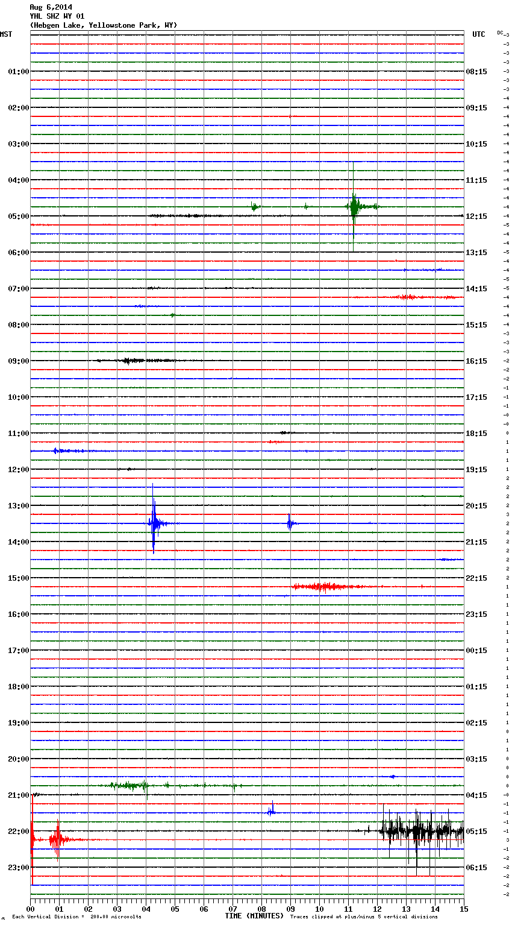Click the 07:00 MST hour label
The width and height of the screenshot is (512, 925).
pyautogui.click(x=18, y=289)
